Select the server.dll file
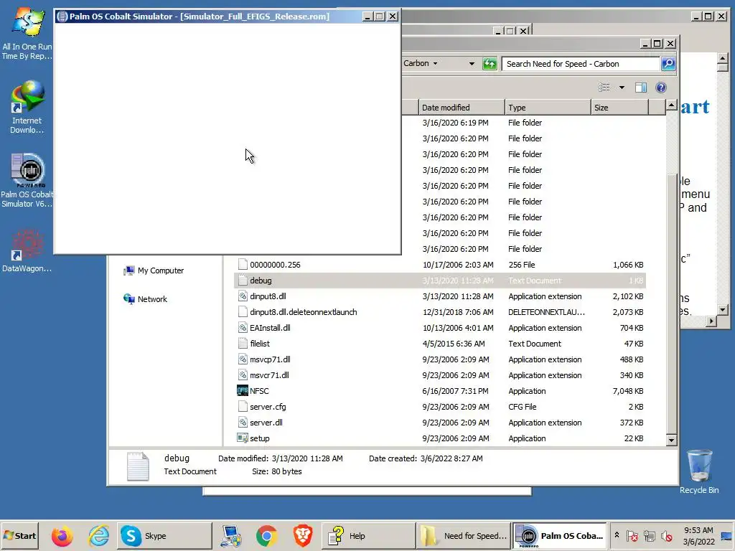The height and width of the screenshot is (551, 735). pyautogui.click(x=441, y=423)
